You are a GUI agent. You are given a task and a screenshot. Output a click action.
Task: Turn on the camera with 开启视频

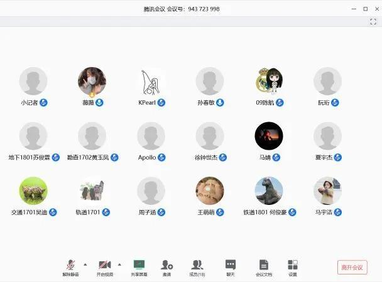(105, 265)
